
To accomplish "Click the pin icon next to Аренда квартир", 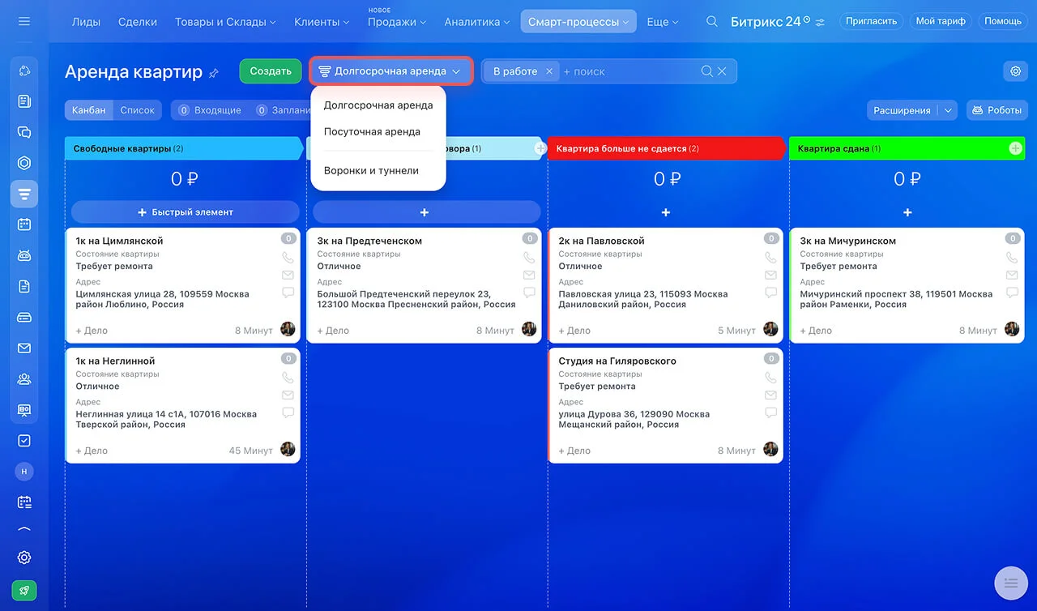I will pyautogui.click(x=214, y=73).
